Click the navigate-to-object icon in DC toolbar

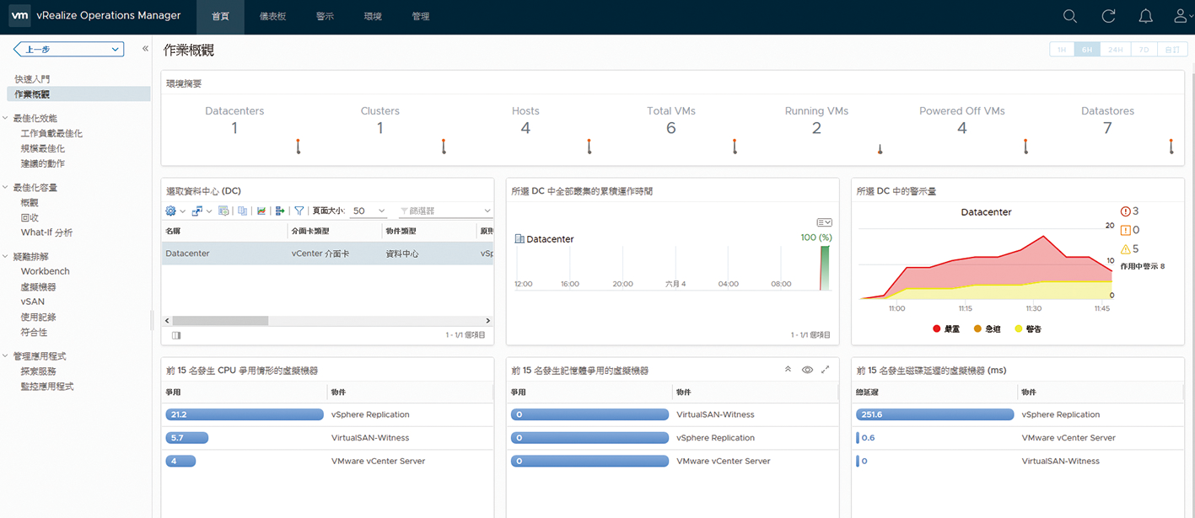click(x=197, y=211)
